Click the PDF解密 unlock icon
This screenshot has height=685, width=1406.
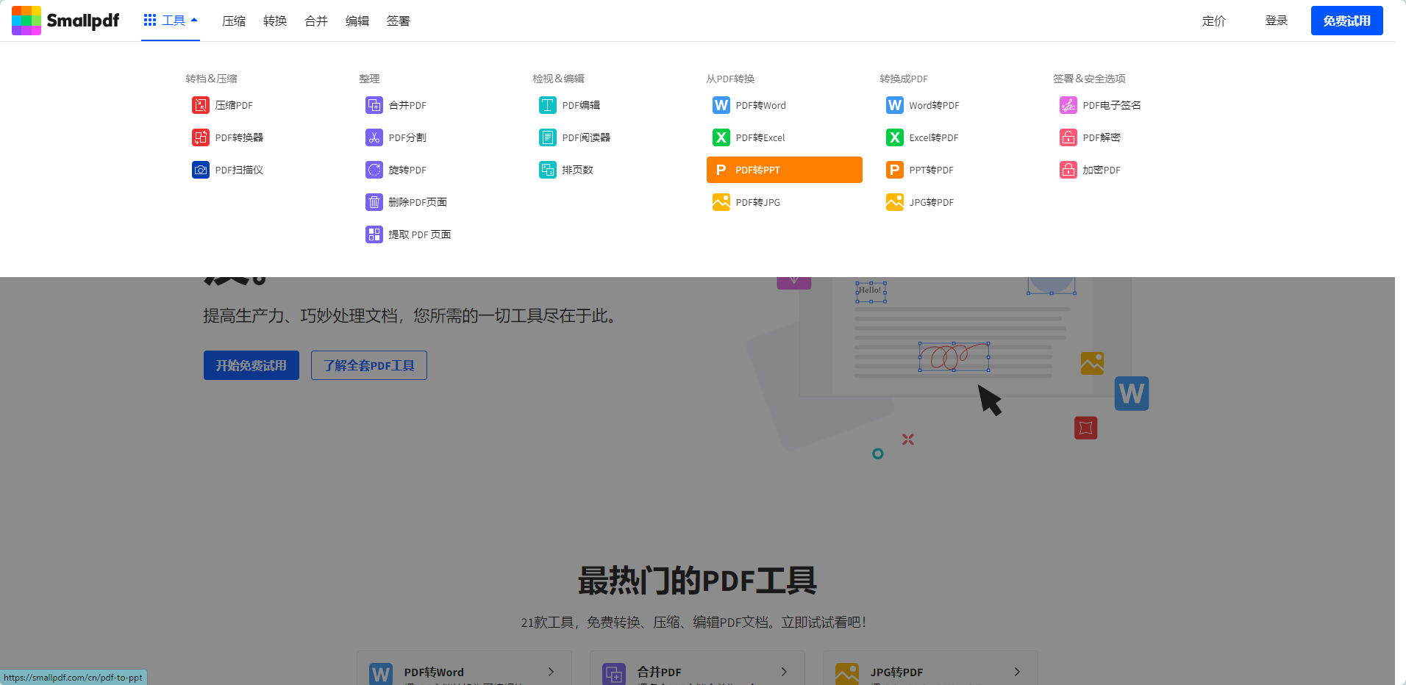[x=1068, y=137]
